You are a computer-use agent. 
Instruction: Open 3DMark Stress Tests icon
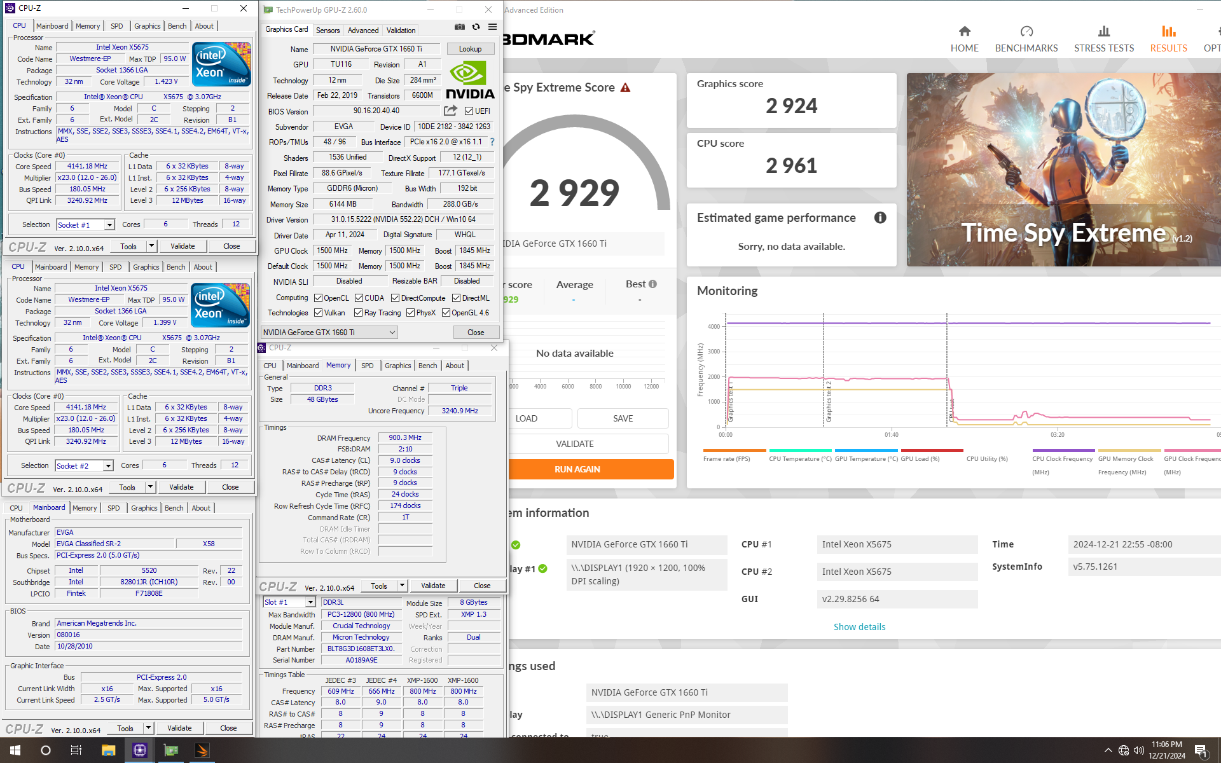[1104, 31]
